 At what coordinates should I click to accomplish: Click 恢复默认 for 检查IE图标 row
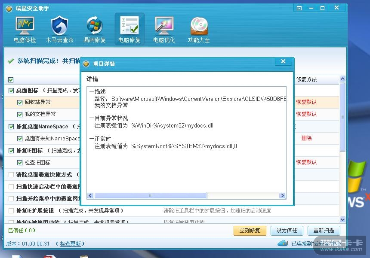(x=306, y=162)
